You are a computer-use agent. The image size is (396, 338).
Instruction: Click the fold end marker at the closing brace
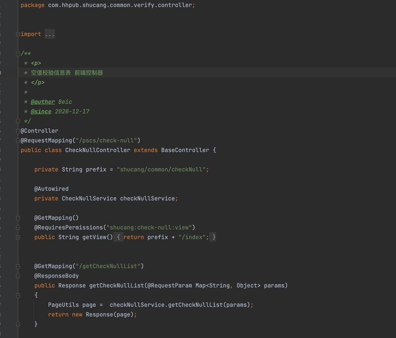[x=18, y=324]
